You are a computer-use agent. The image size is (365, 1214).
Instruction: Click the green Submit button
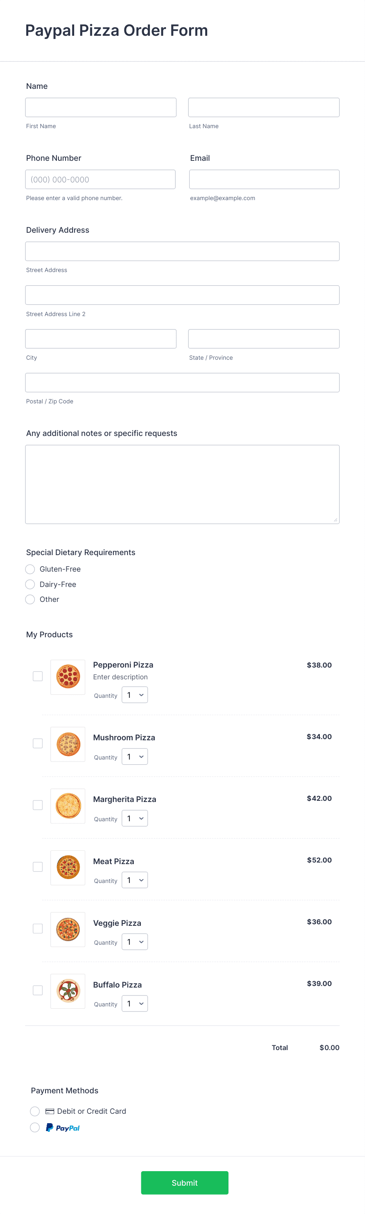184,1183
